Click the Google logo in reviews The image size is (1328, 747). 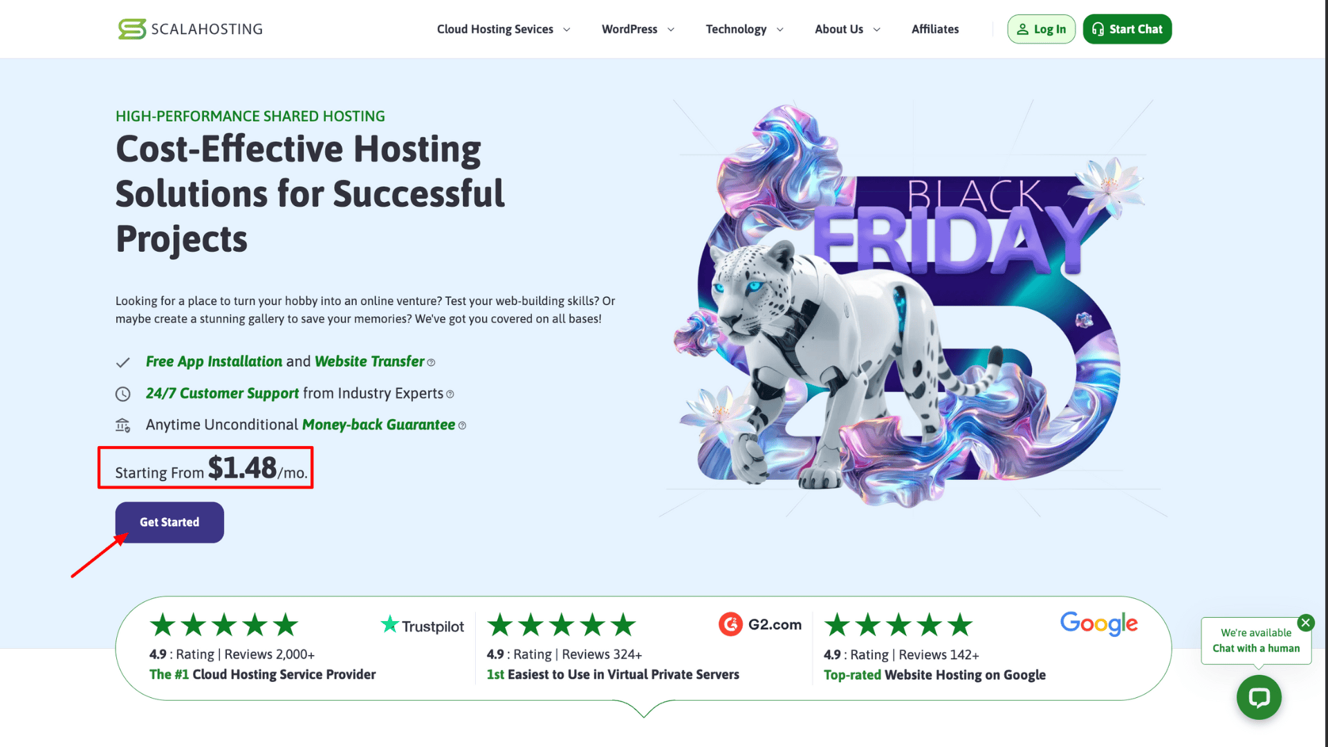pos(1098,624)
